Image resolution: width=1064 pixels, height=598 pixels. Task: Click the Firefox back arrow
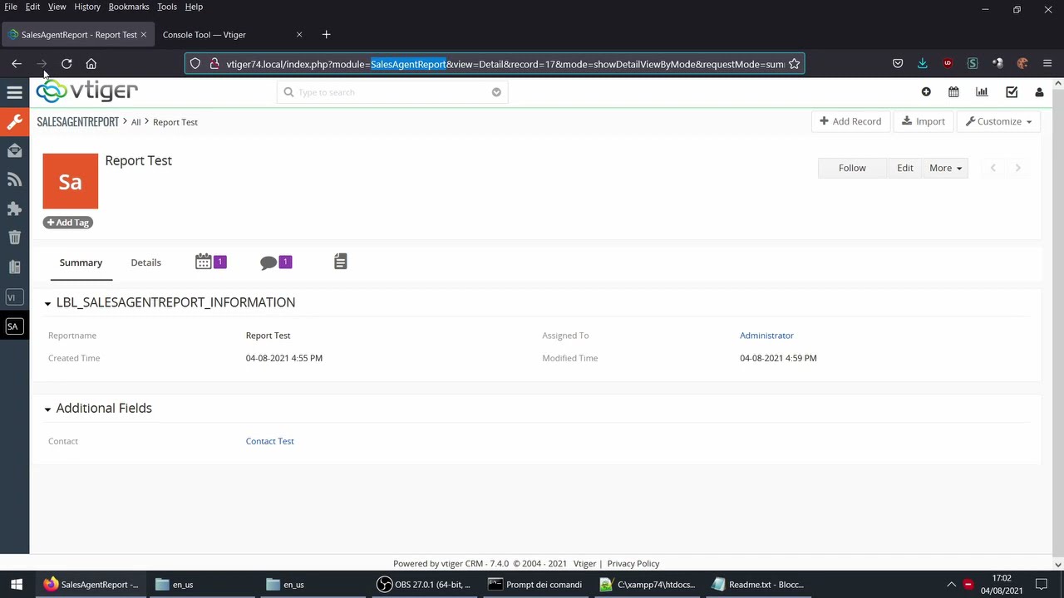pyautogui.click(x=17, y=64)
